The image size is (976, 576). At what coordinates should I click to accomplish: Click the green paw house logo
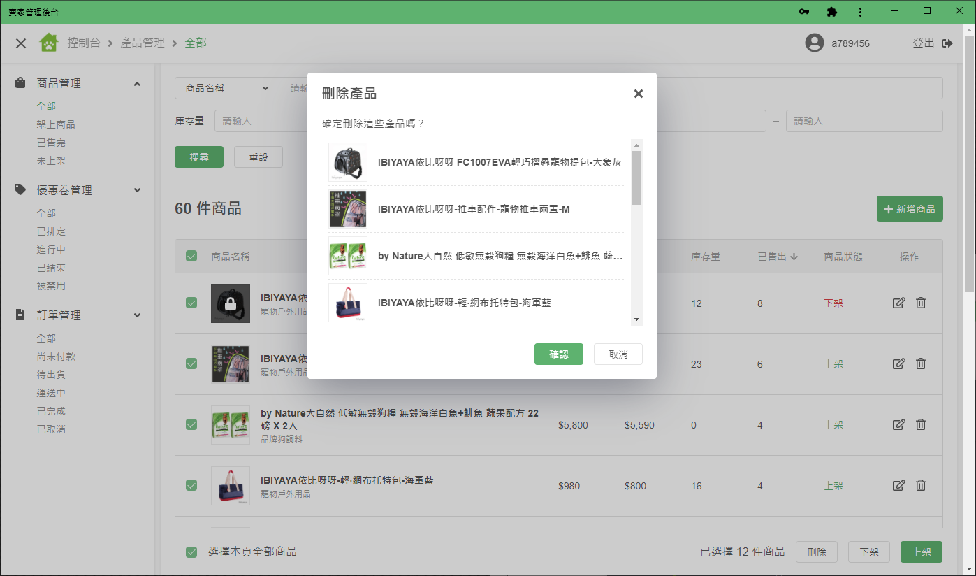48,43
